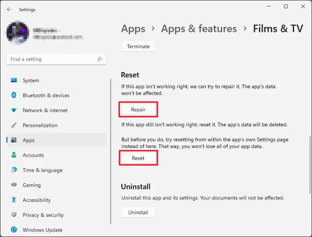Screen dimensions: 312x237
Task: Click the Privacy & security shield icon
Action: (14, 215)
